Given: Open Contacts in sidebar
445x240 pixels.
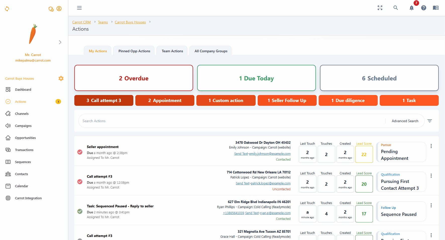Looking at the screenshot, I should coord(22,174).
